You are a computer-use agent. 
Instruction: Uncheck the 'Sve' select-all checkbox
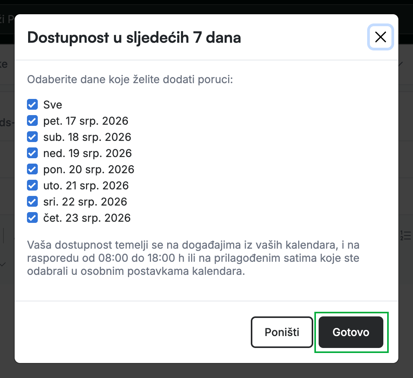[x=32, y=104]
